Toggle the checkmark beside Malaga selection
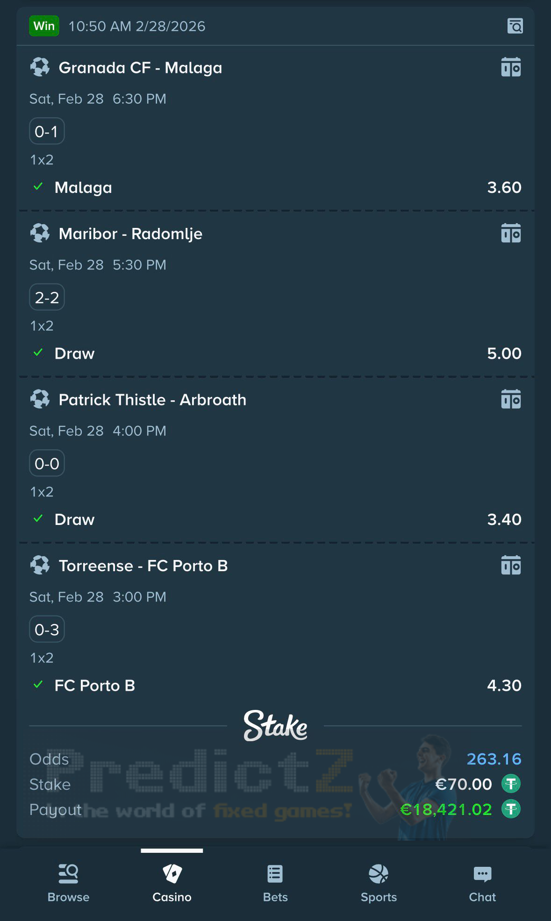This screenshot has width=551, height=921. (x=38, y=186)
